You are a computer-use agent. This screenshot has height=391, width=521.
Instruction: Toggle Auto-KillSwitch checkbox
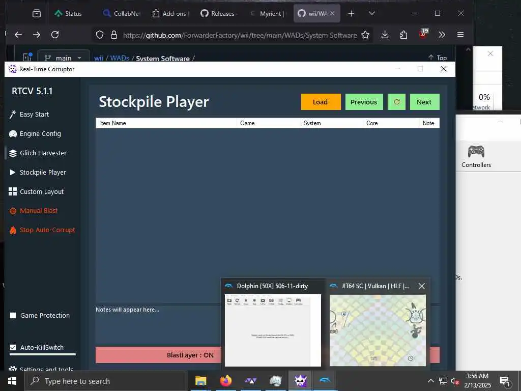pos(13,347)
